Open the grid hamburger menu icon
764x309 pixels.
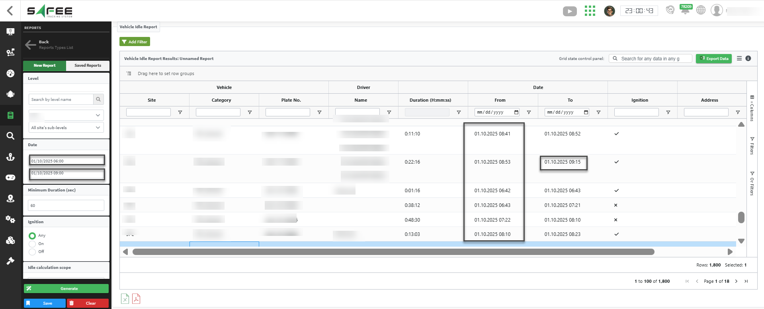point(739,58)
